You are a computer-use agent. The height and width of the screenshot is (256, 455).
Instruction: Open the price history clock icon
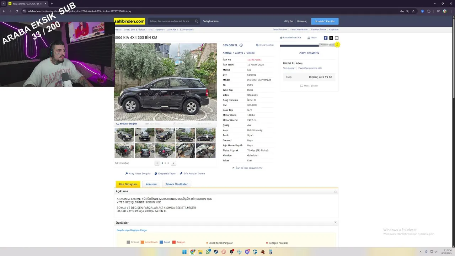click(x=241, y=45)
